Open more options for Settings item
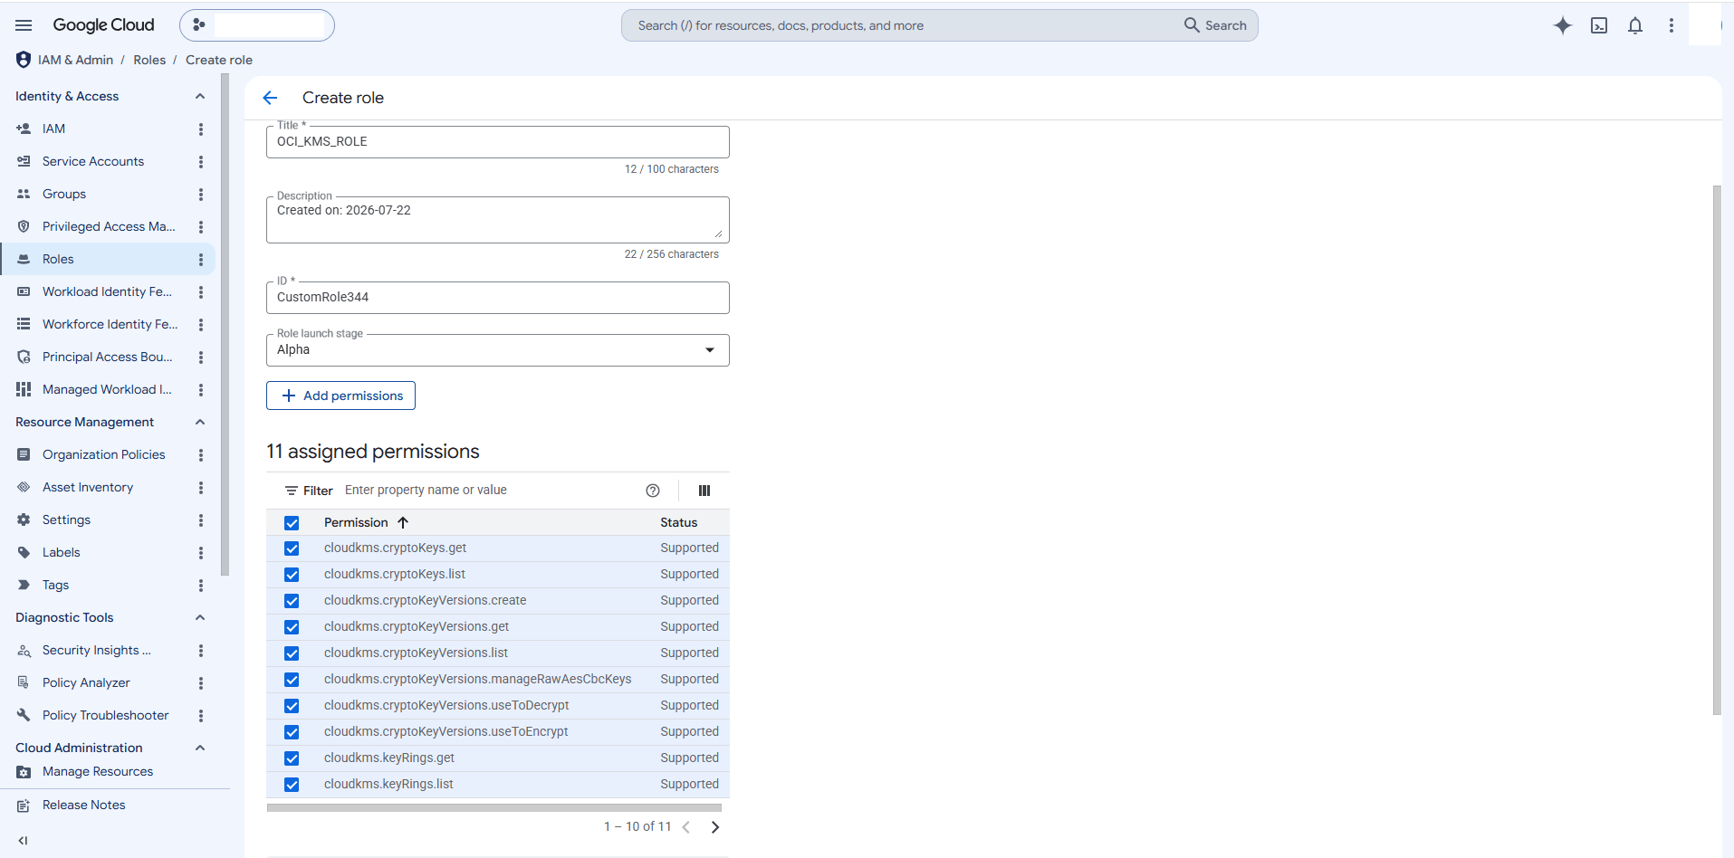This screenshot has width=1734, height=858. (x=201, y=520)
